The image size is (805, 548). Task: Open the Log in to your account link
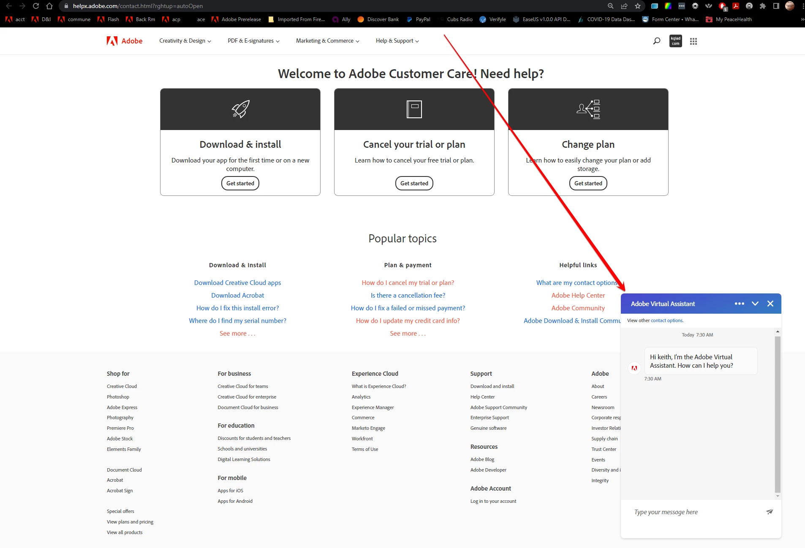pyautogui.click(x=493, y=501)
